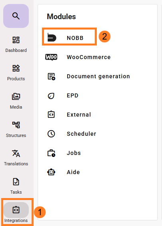Open the Products sidebar icon
This screenshot has height=226, width=162.
coord(16,68)
